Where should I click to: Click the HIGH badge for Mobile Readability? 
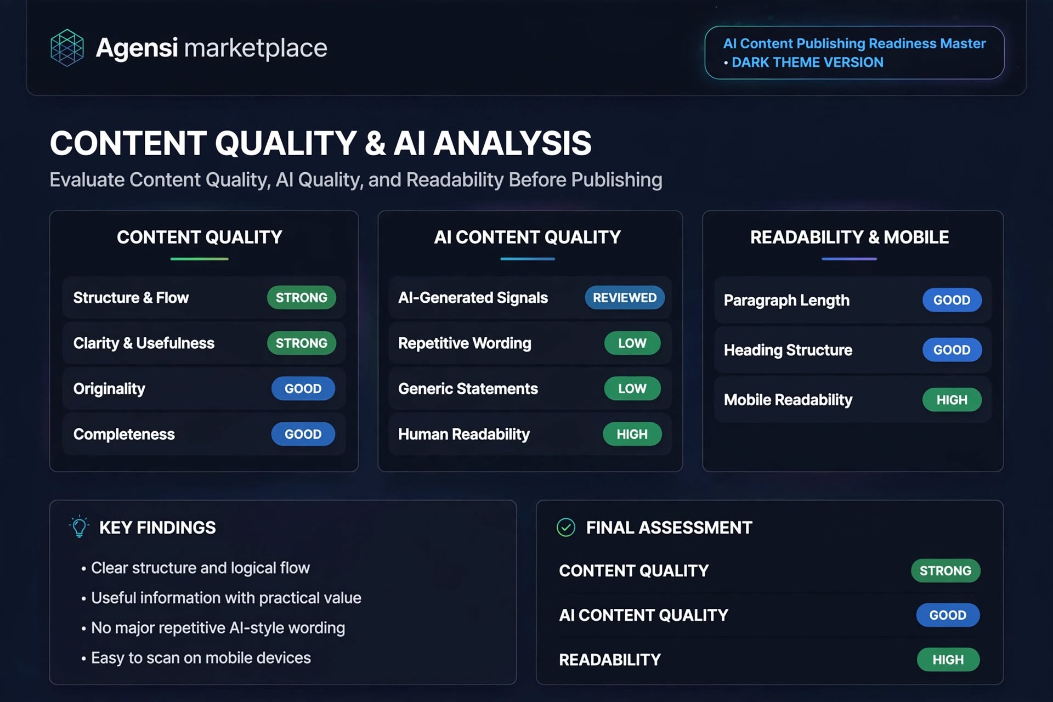[952, 400]
